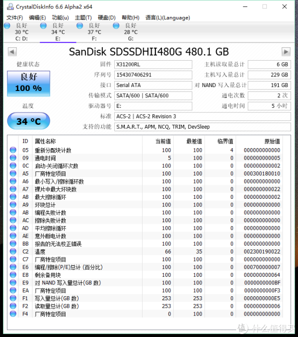Select attribute name 温度 in row C2
The image size is (298, 337).
click(x=40, y=252)
